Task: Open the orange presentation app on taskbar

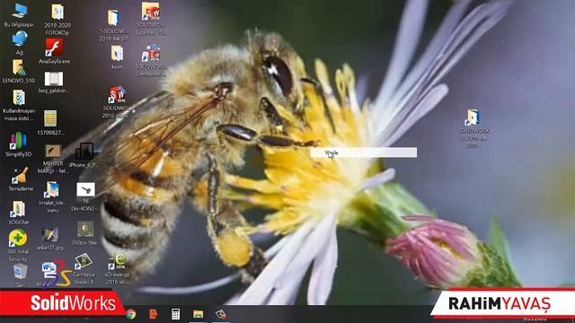Action: pyautogui.click(x=153, y=314)
